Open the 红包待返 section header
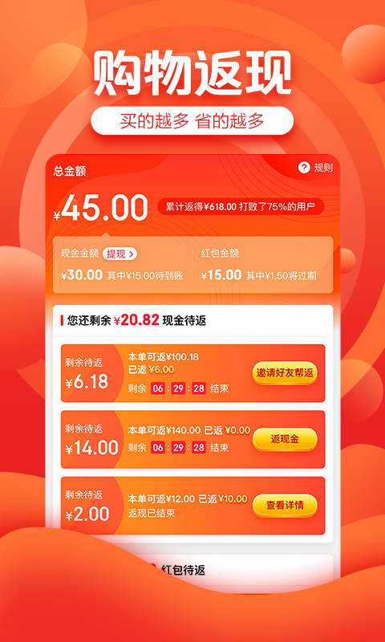Image resolution: width=385 pixels, height=642 pixels. coord(183,570)
